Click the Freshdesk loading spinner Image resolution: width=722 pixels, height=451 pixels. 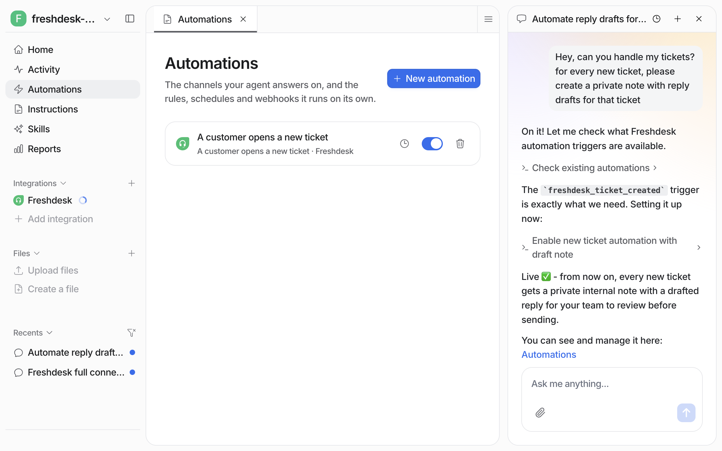click(x=83, y=200)
